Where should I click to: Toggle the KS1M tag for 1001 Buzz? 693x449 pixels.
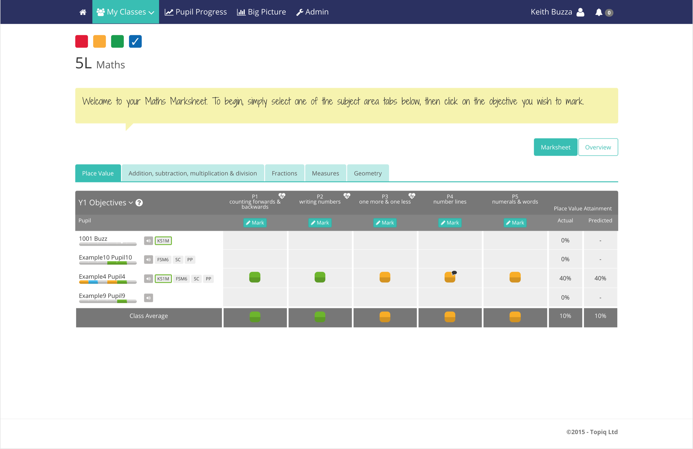(163, 241)
